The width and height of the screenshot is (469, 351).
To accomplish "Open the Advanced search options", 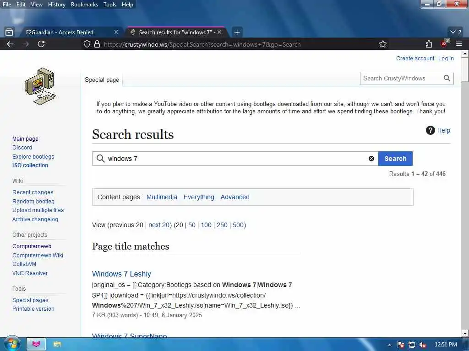I will click(x=235, y=197).
